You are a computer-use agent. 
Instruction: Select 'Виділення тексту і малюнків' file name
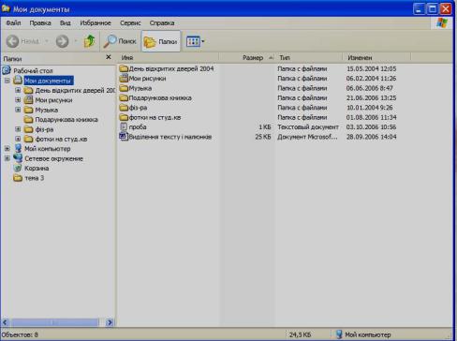(170, 137)
